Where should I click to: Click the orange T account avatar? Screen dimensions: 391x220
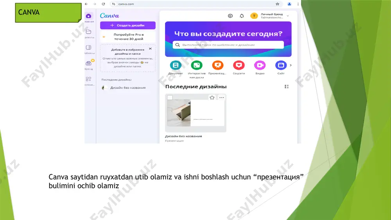(x=254, y=16)
